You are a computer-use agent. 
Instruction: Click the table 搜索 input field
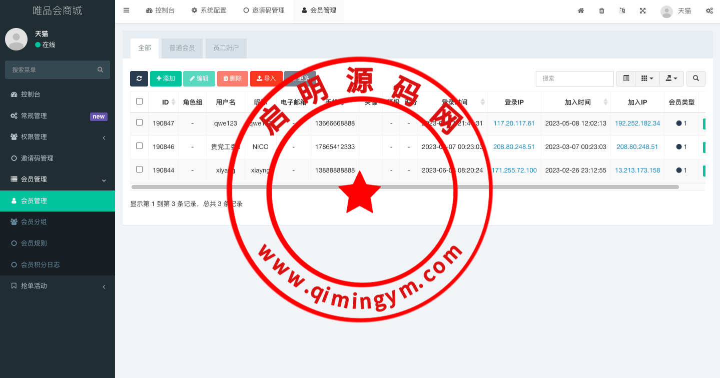click(574, 78)
